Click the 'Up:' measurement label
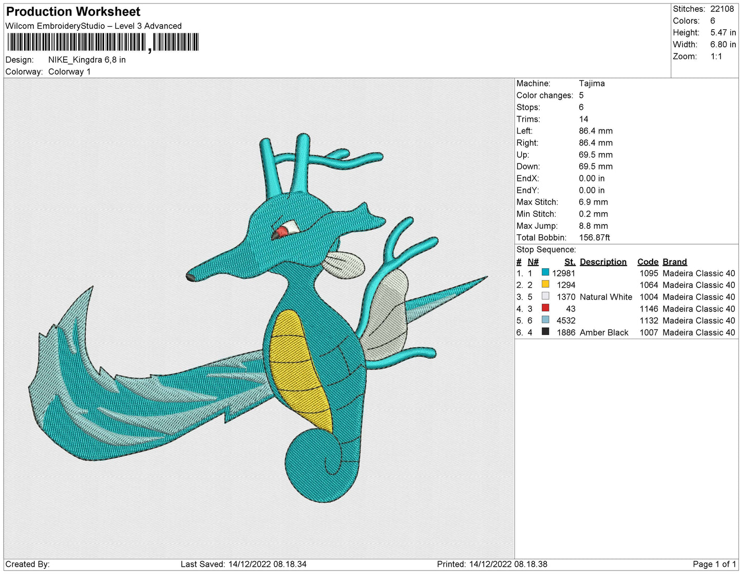This screenshot has width=742, height=574. tap(523, 155)
